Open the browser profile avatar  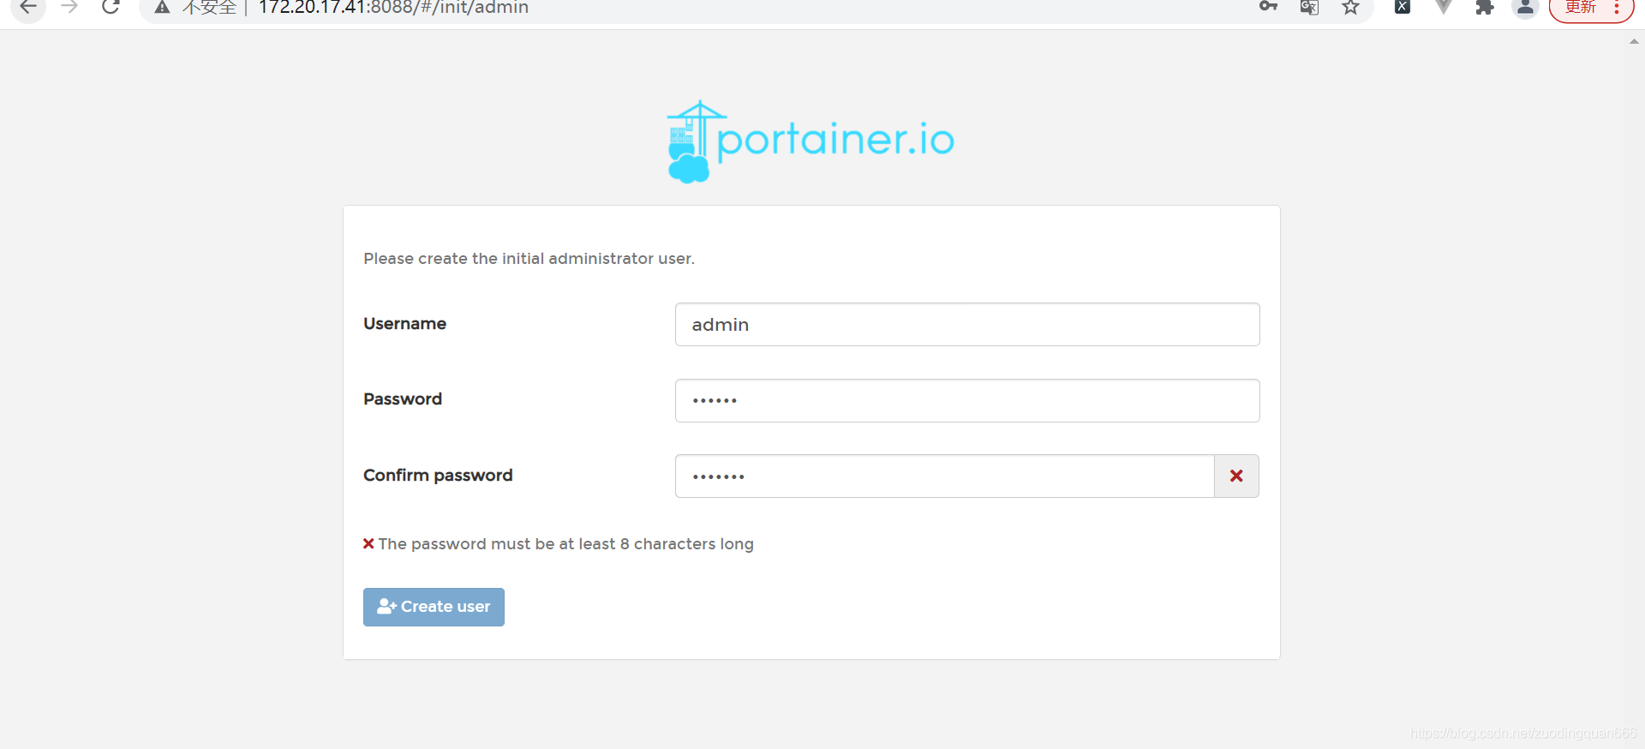tap(1526, 7)
